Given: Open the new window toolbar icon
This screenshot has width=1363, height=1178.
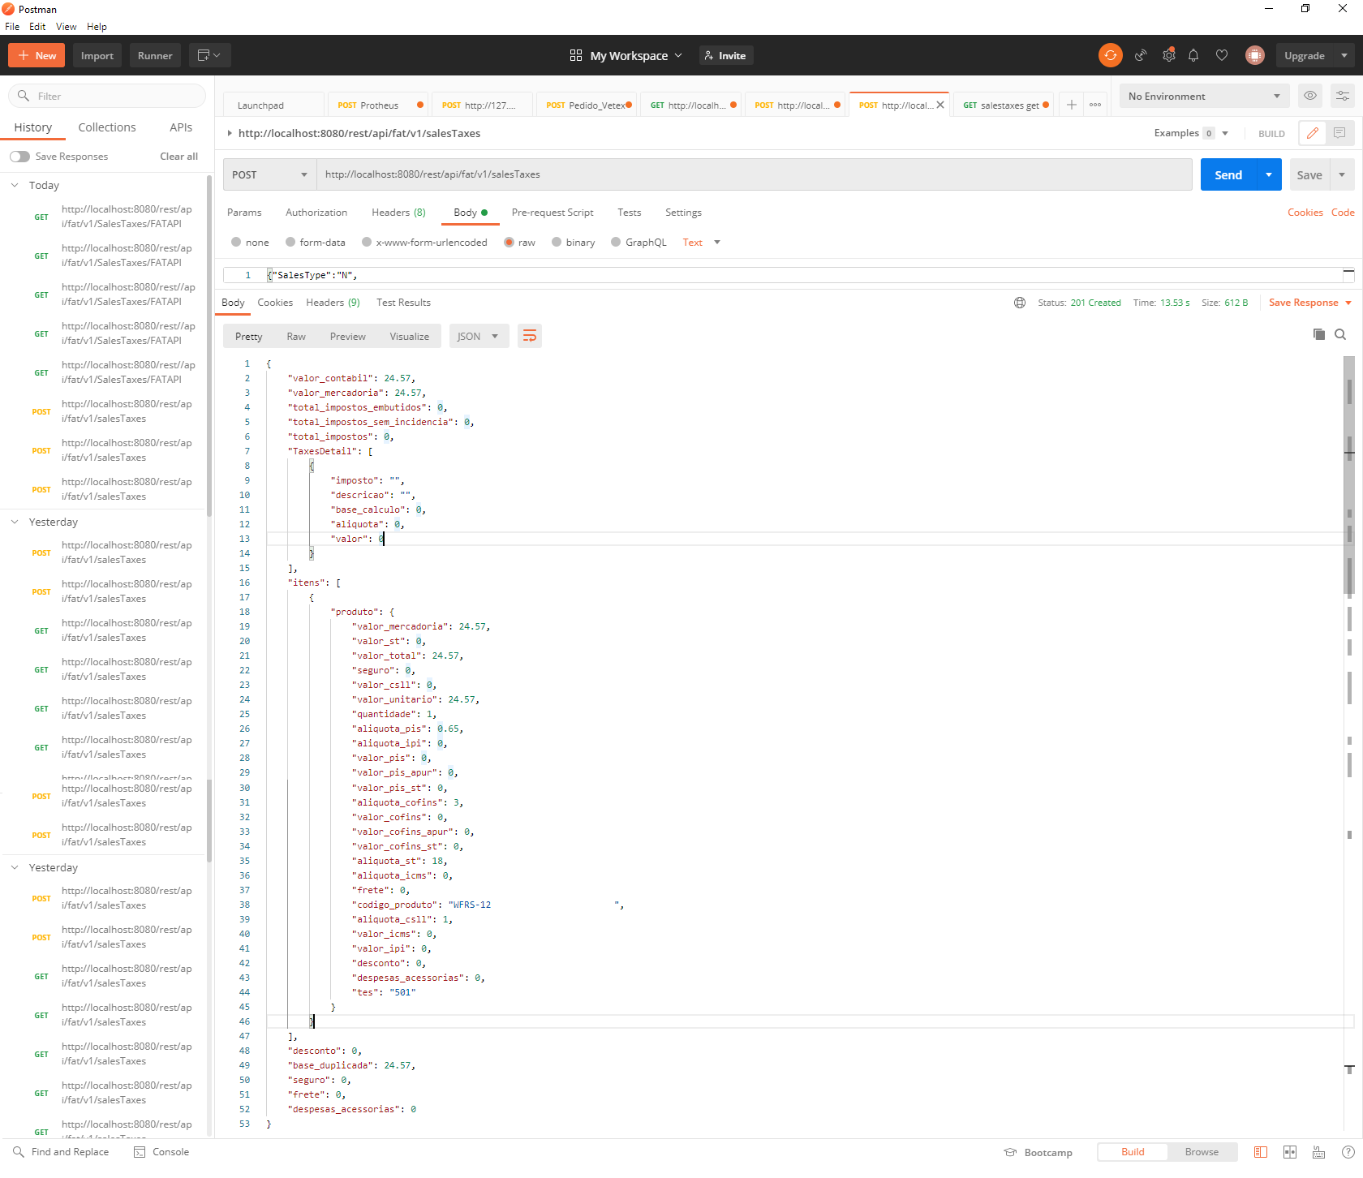Looking at the screenshot, I should (209, 55).
